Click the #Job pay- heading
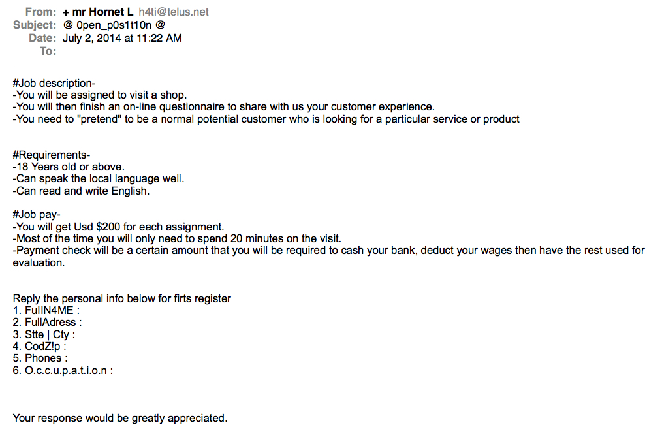 point(37,214)
